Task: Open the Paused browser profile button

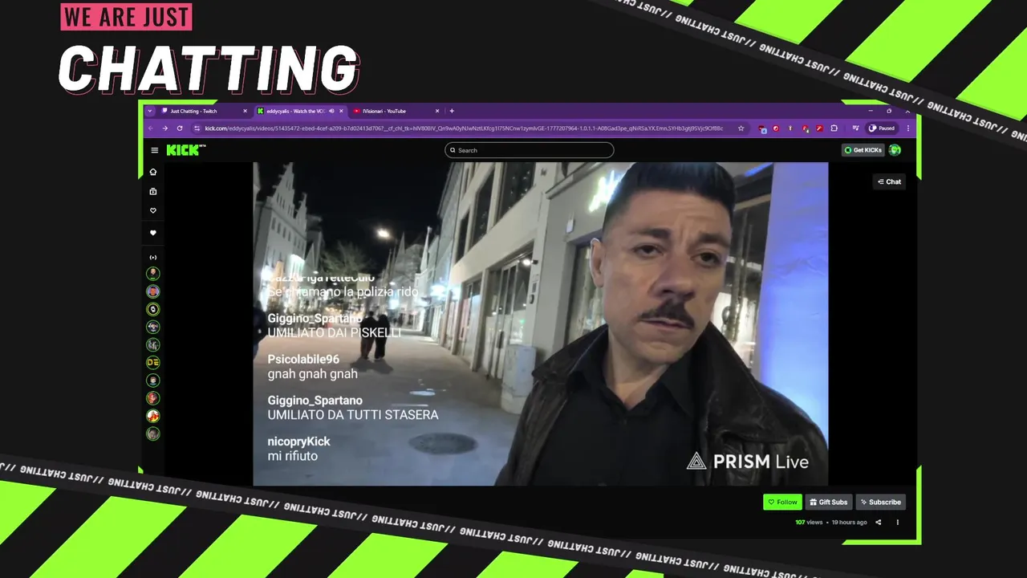Action: [x=882, y=128]
